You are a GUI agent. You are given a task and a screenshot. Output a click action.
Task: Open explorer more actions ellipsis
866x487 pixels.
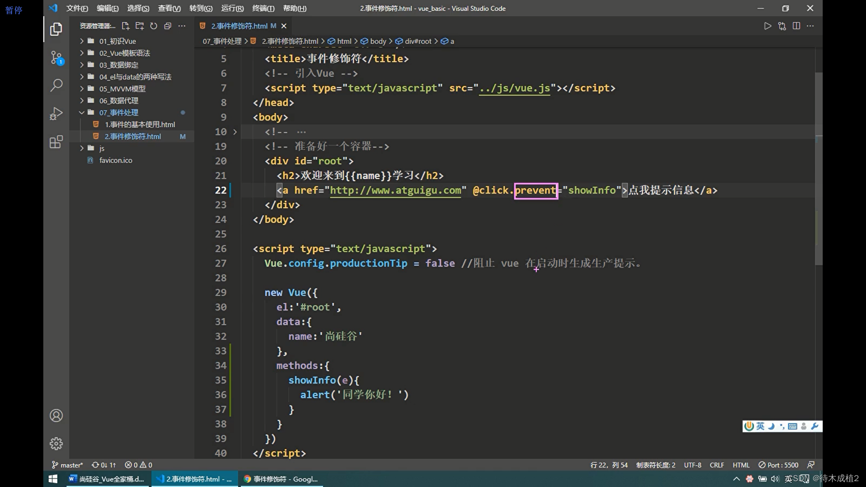point(182,26)
